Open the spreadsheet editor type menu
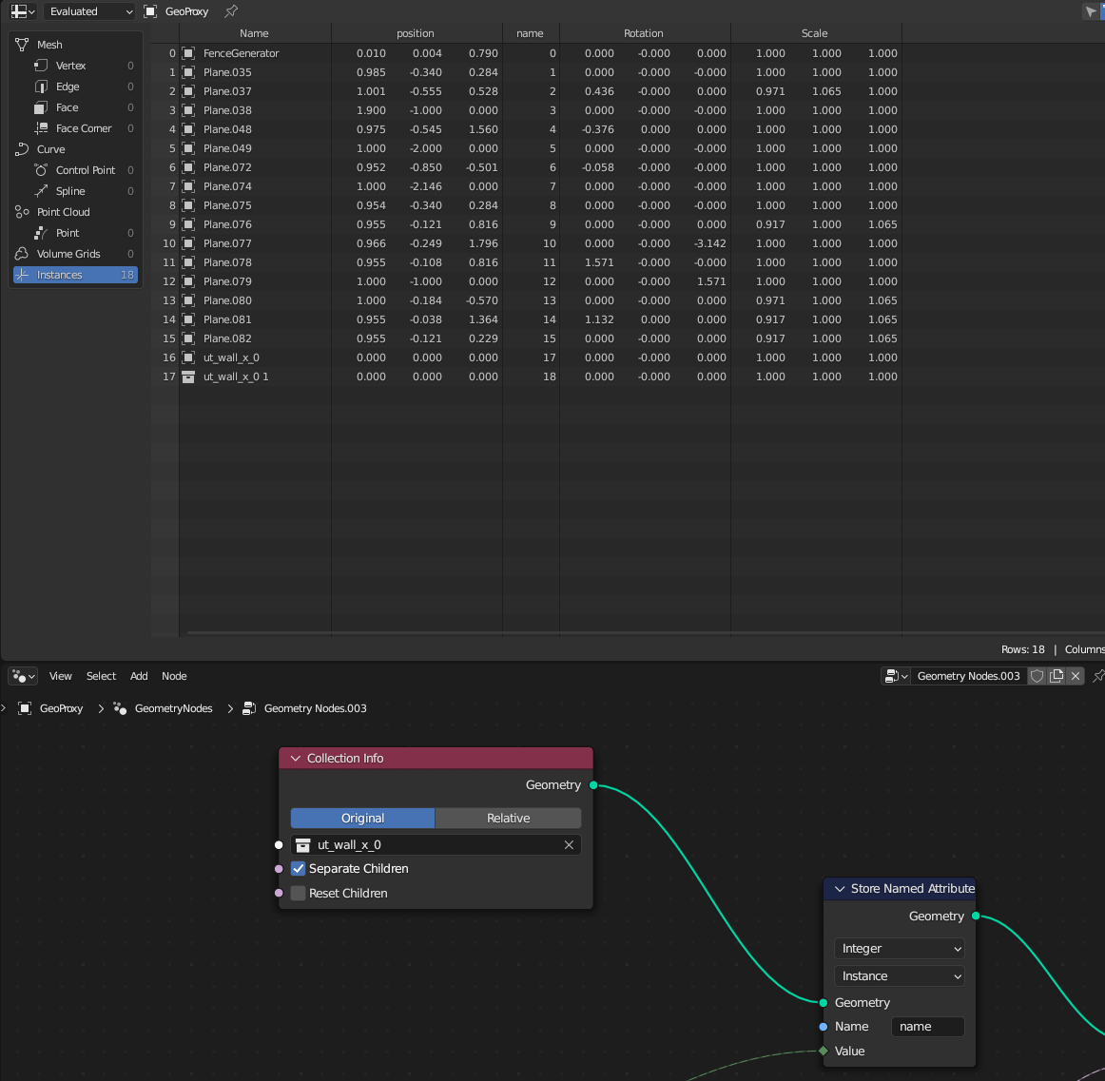 click(23, 11)
